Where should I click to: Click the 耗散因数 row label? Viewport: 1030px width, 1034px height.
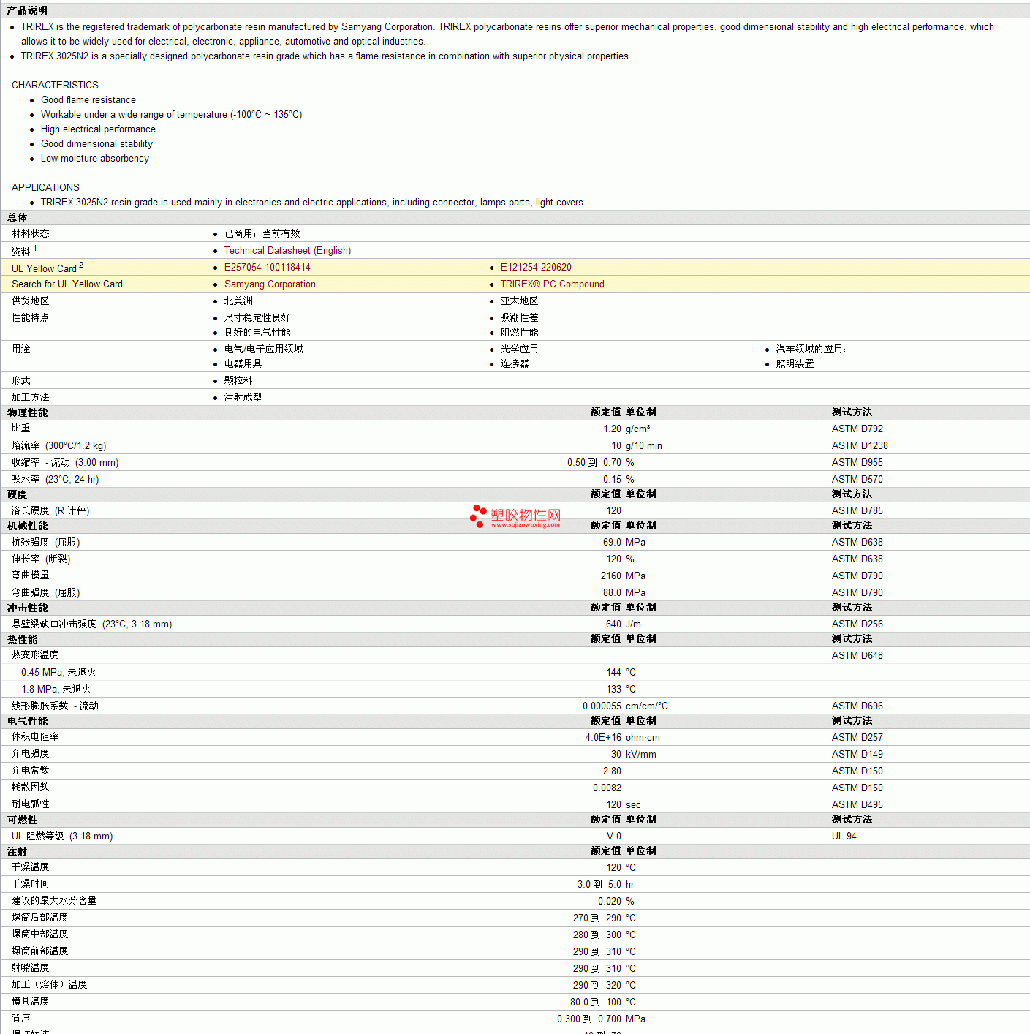pos(31,788)
